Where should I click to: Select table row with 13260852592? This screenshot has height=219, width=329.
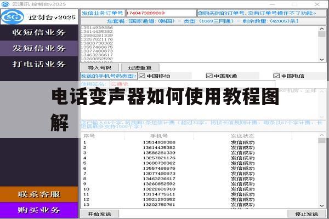pyautogui.click(x=200, y=184)
